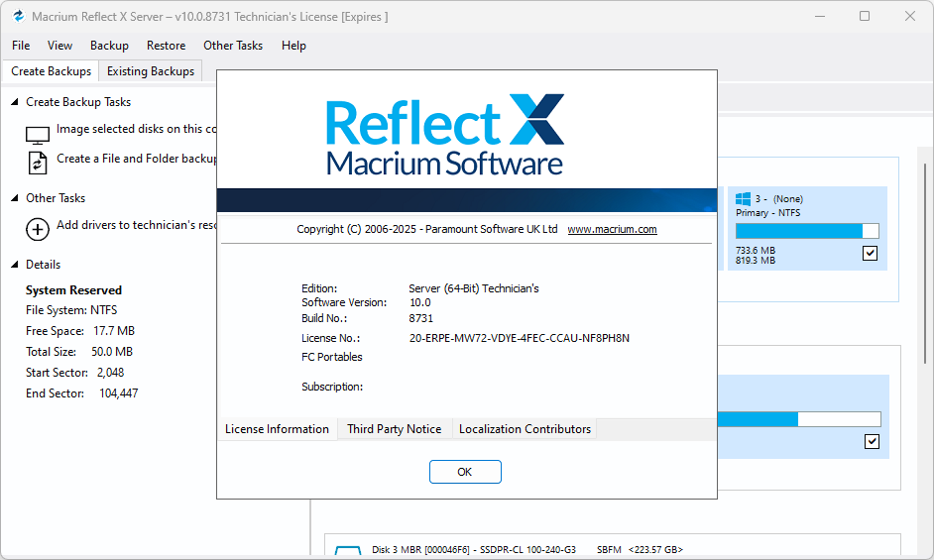Switch to the Existing Backups tab

(151, 71)
